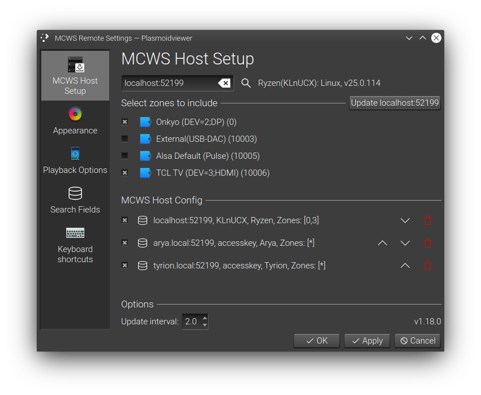The width and height of the screenshot is (481, 395).
Task: Delete the localhost:52199 host entry
Action: [428, 220]
